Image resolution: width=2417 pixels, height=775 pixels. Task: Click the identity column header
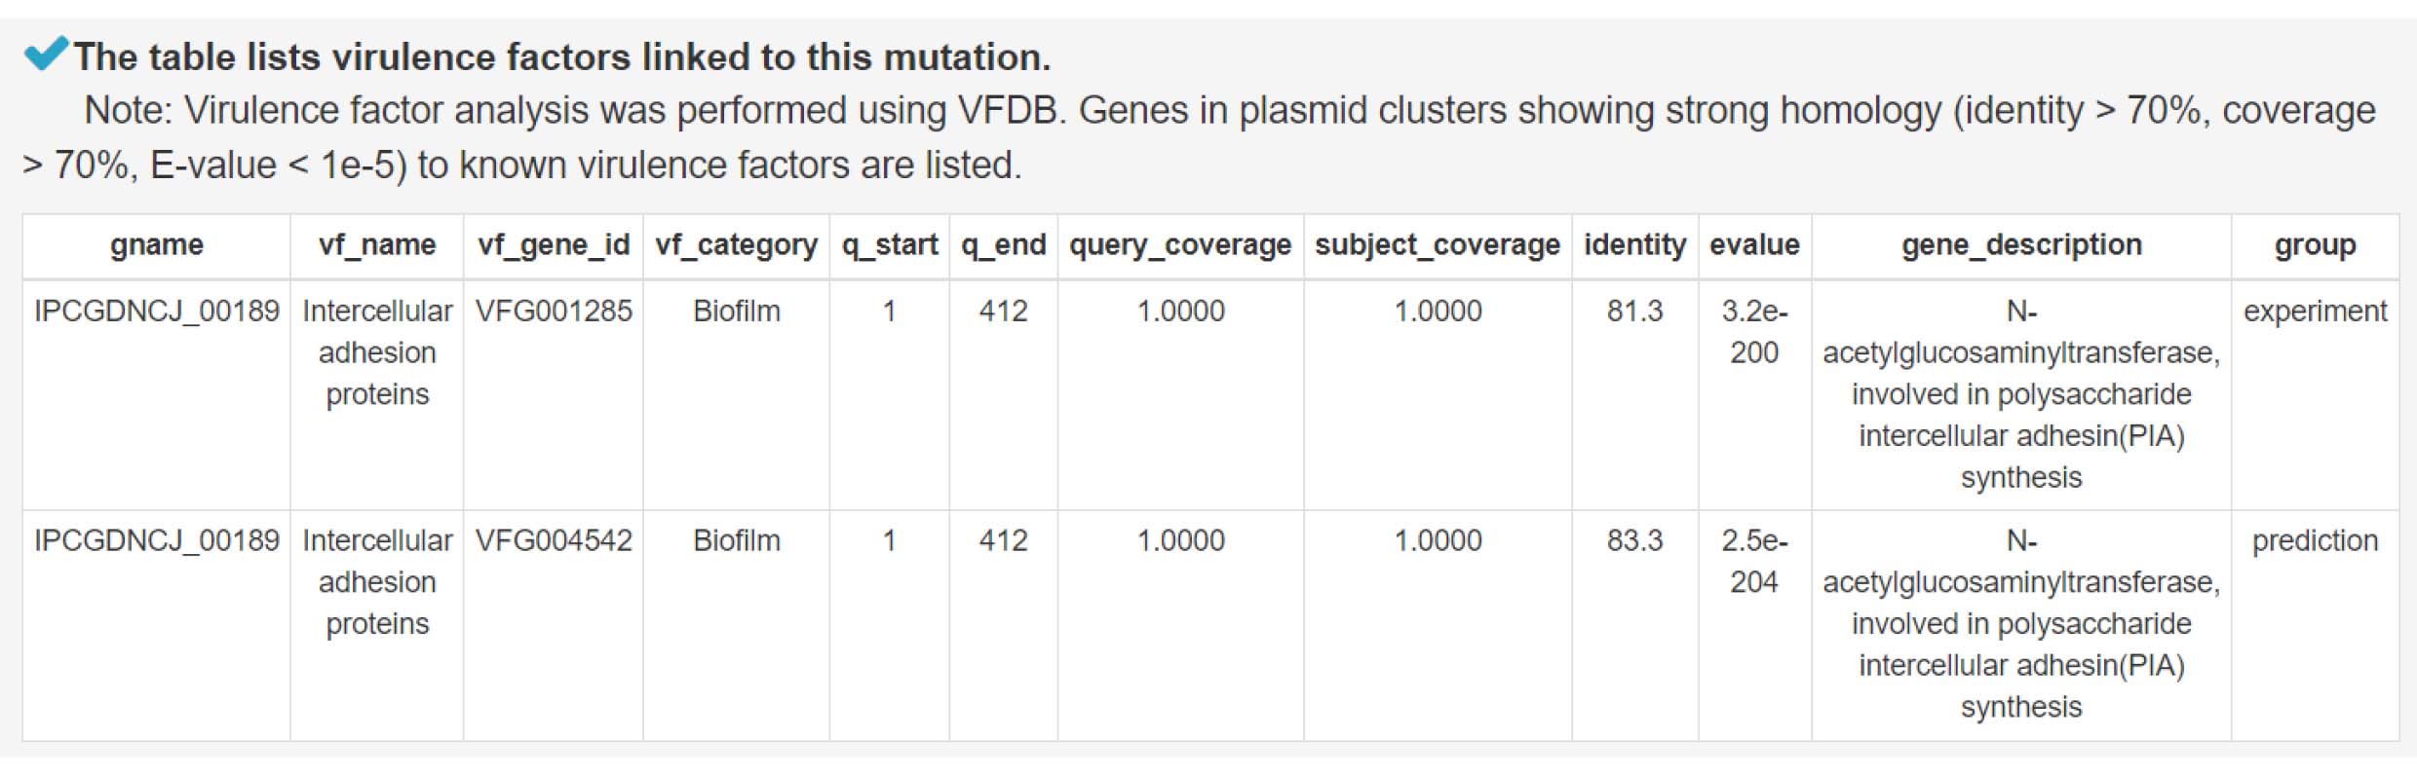click(1634, 245)
